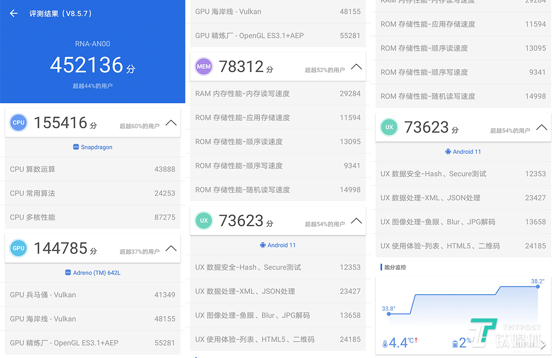Tap the UX badge in the screen showing 跑分监控
This screenshot has width=552, height=358.
[x=389, y=127]
